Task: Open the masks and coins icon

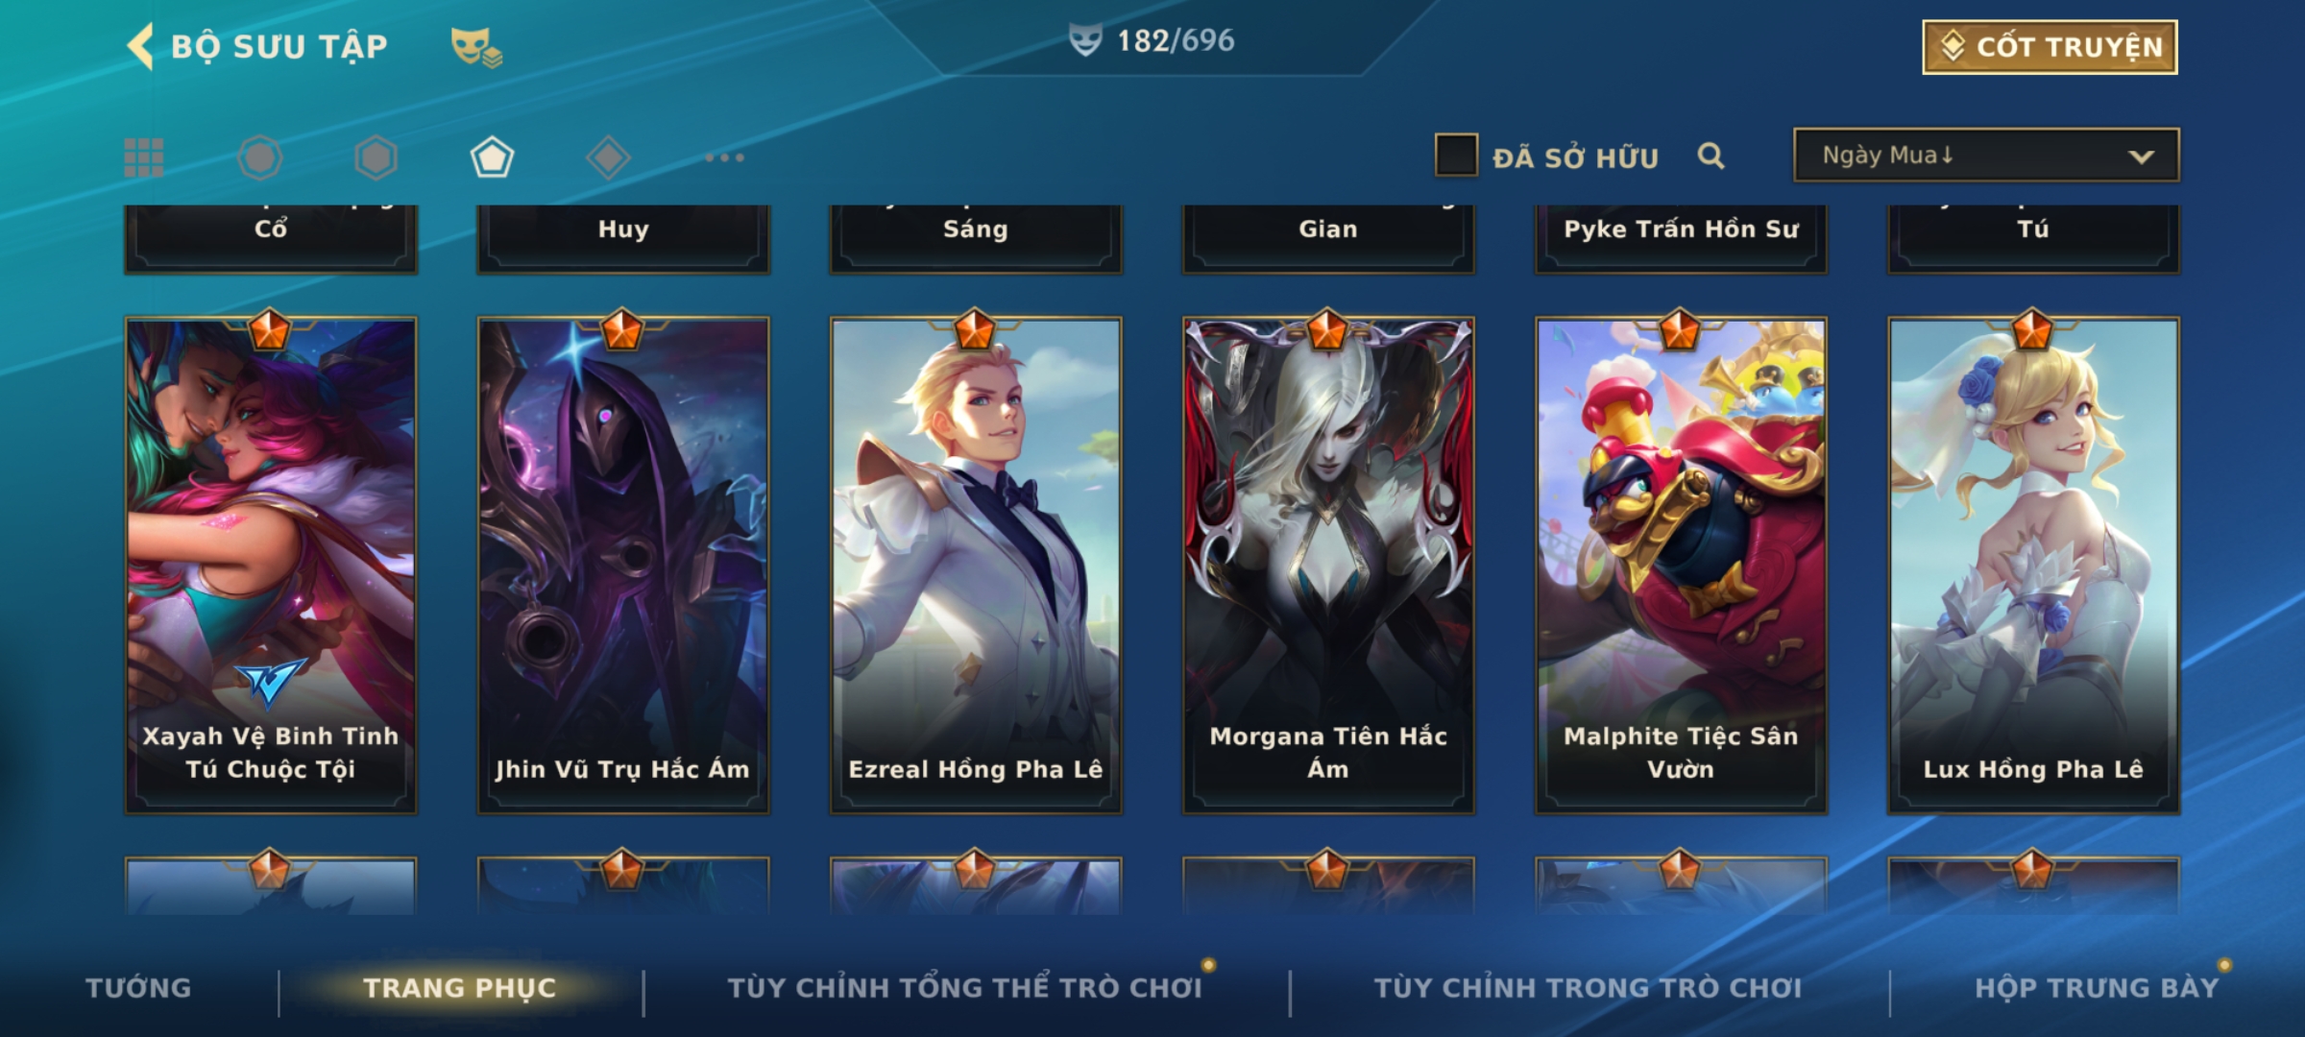Action: (x=477, y=47)
